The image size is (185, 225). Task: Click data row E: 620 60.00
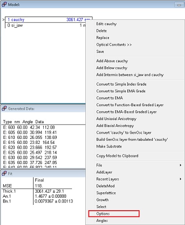pyautogui.click(x=30, y=147)
